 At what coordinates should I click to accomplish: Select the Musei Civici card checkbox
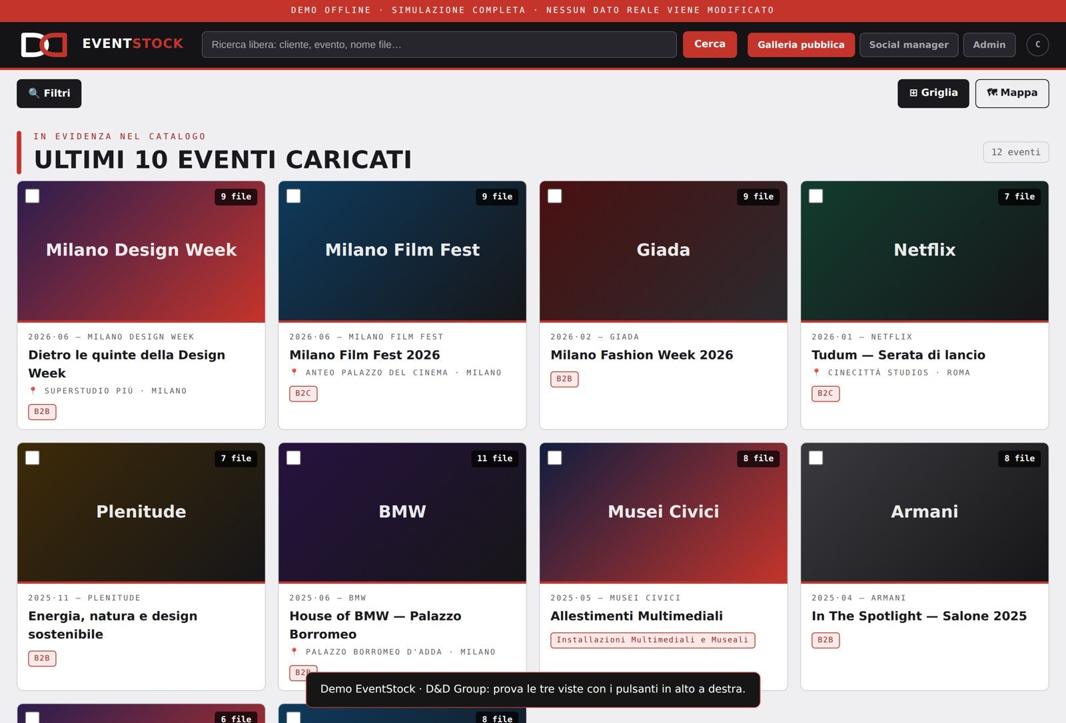click(554, 457)
